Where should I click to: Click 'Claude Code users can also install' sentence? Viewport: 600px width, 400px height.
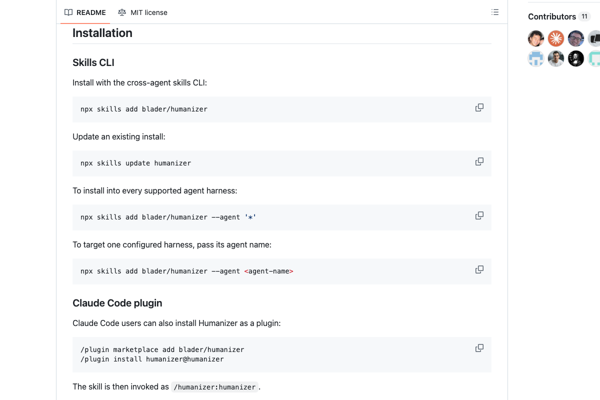click(x=176, y=323)
